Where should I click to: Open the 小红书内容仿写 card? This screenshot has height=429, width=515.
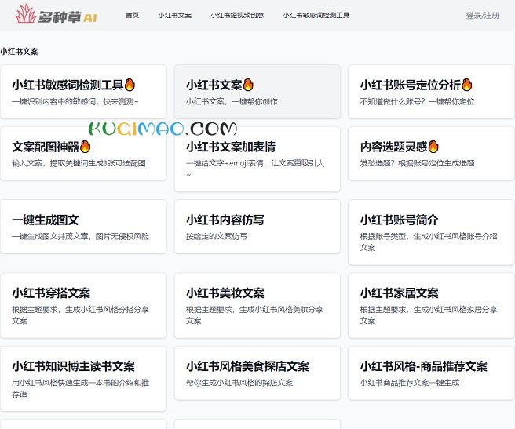[257, 227]
